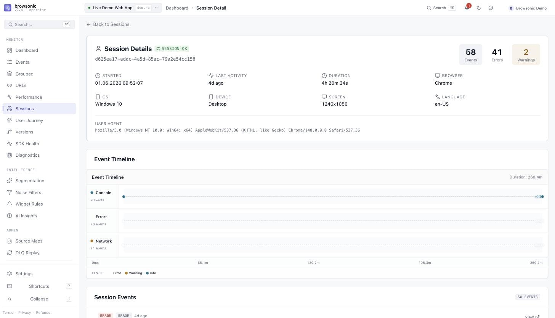The image size is (555, 318).
Task: Click the Versions branch icon
Action: [10, 132]
